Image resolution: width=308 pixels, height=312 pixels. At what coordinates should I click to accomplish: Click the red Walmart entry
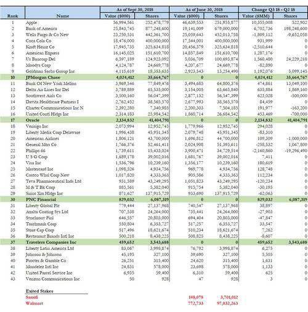[x=34, y=303]
